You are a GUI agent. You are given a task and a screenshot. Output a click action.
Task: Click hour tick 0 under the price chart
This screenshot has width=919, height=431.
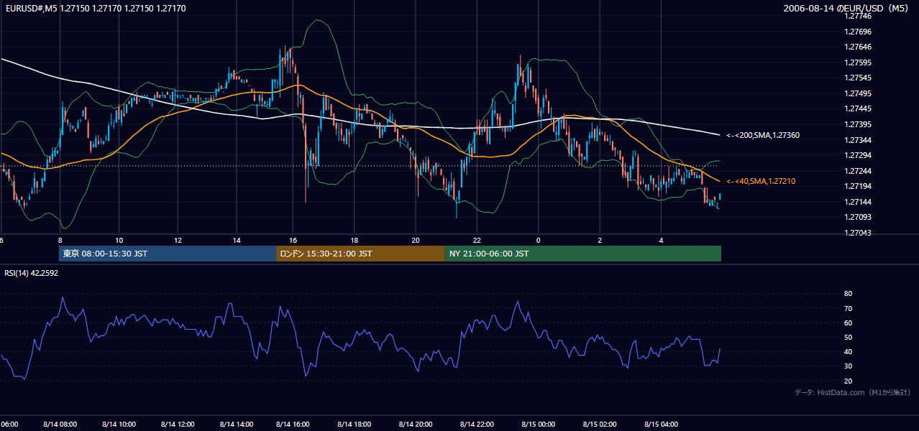[x=538, y=240]
